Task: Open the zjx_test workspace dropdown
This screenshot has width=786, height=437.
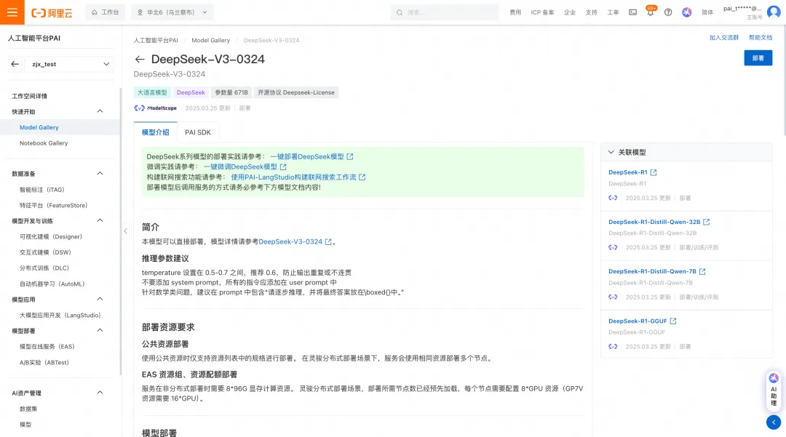Action: (x=68, y=64)
